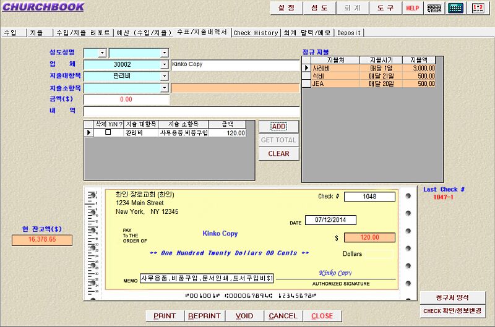This screenshot has width=495, height=327.
Task: Expand the first 성도성명 dropdown
Action: click(102, 53)
